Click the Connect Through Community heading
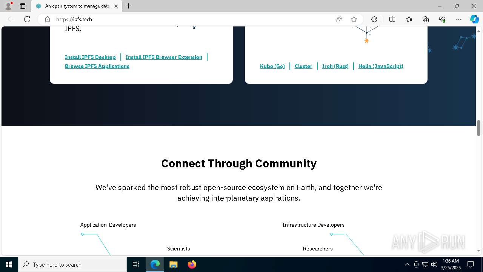483x272 pixels. [239, 164]
